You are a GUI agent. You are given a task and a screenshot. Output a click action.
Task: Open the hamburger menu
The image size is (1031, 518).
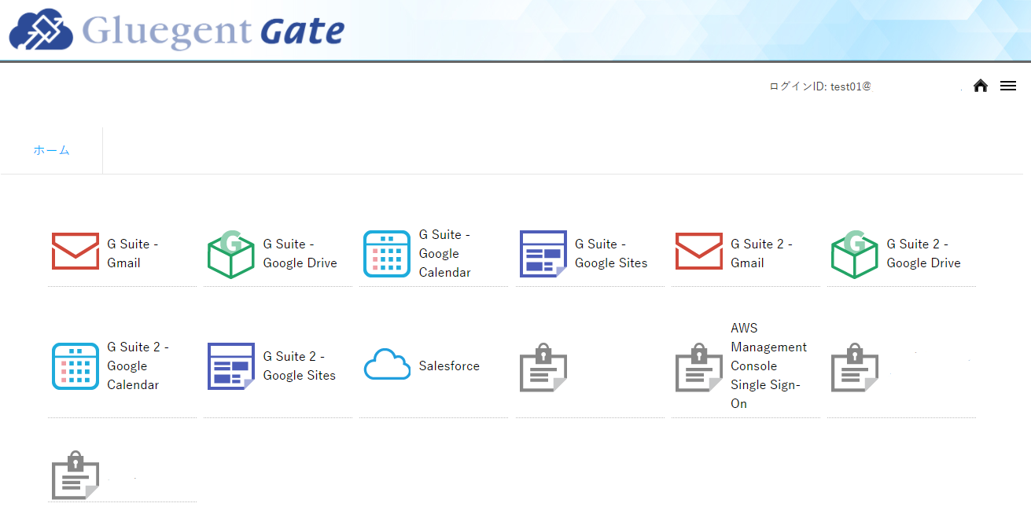1008,86
